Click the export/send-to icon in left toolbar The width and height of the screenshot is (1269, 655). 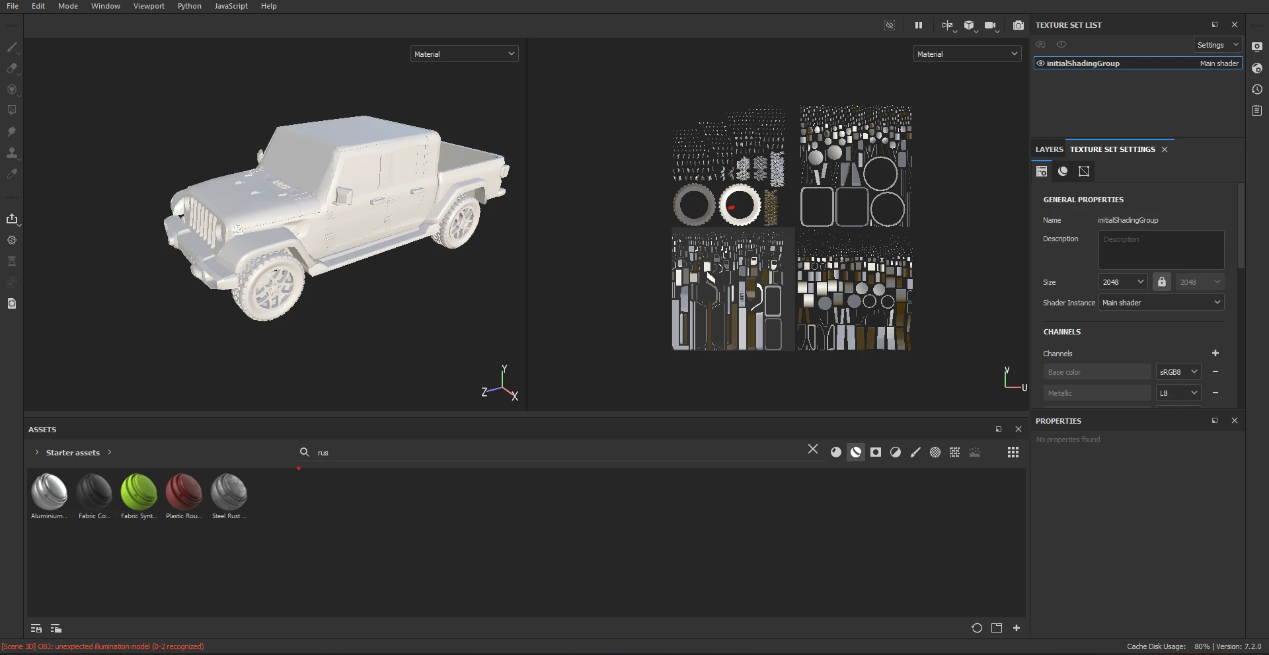[12, 219]
